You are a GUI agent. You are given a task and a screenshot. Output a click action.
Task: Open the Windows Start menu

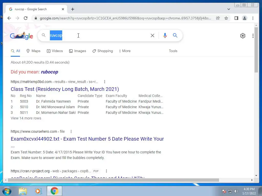pyautogui.click(x=7, y=191)
